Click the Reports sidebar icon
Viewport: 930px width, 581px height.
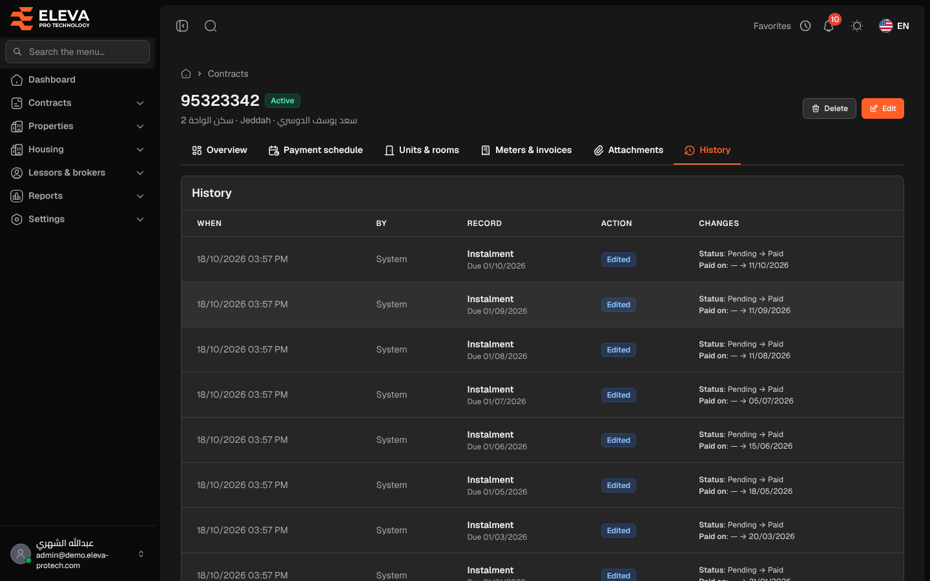pyautogui.click(x=17, y=196)
